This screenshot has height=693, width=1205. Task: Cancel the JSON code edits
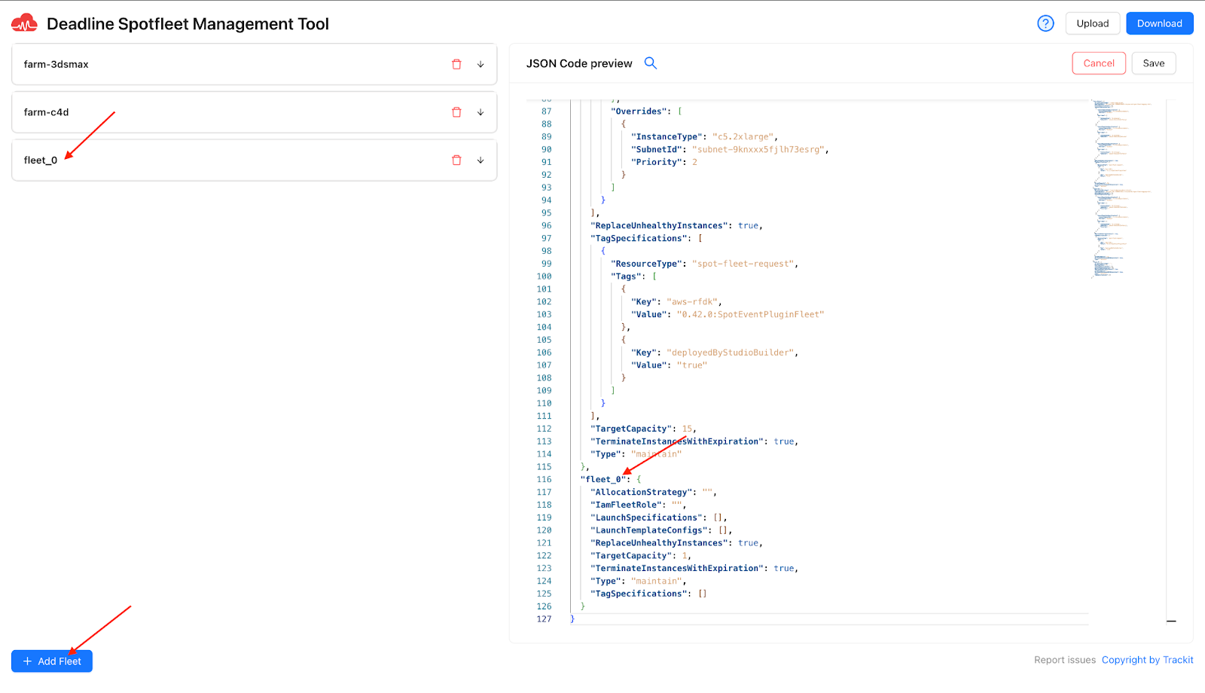point(1099,63)
